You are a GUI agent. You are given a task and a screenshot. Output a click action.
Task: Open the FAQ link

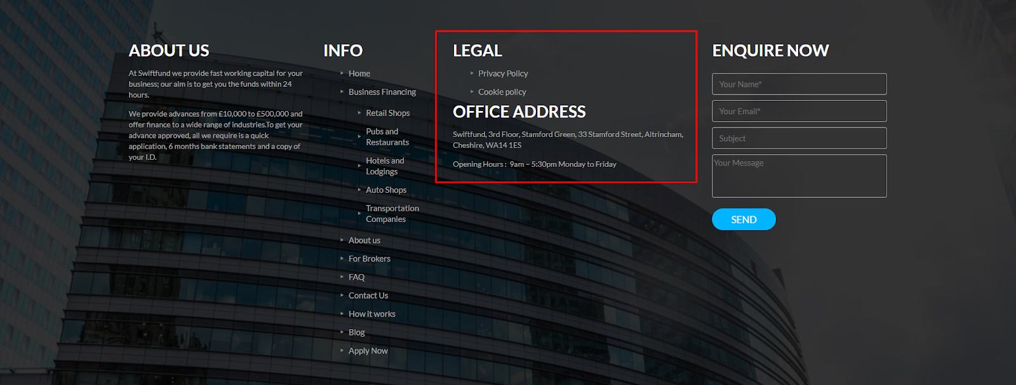pos(356,277)
